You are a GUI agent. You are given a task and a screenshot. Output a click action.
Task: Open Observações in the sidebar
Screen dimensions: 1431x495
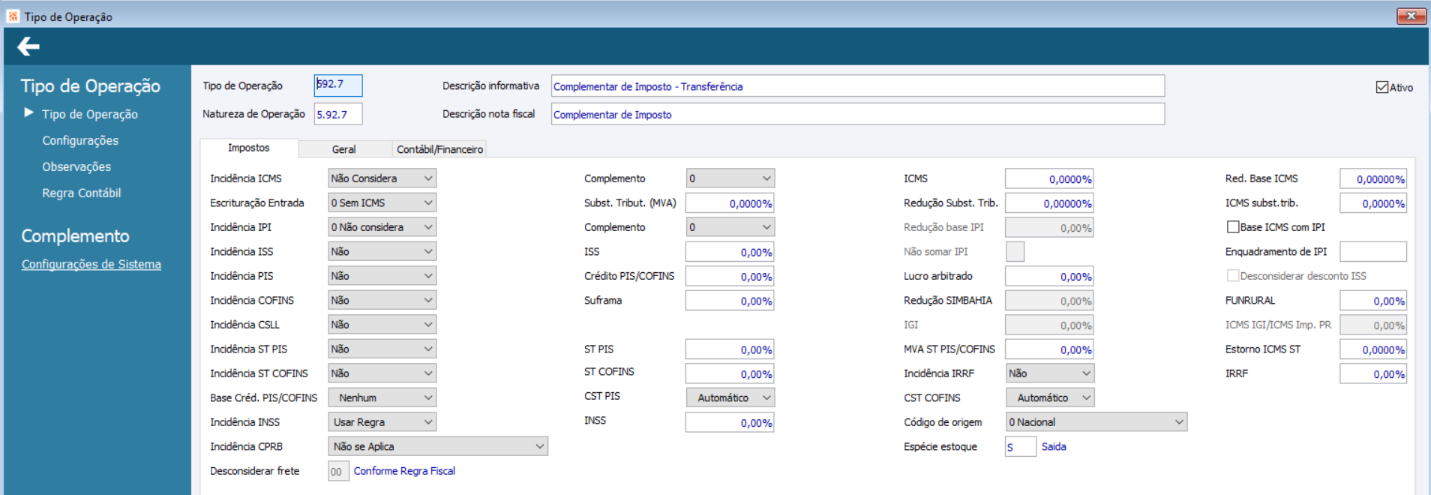(76, 166)
